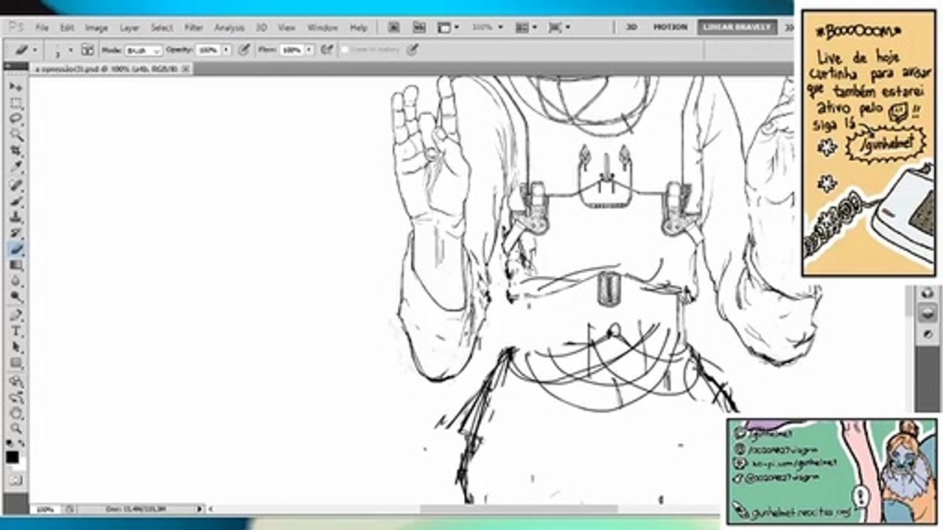This screenshot has height=530, width=943.
Task: Open the File menu
Action: (42, 27)
